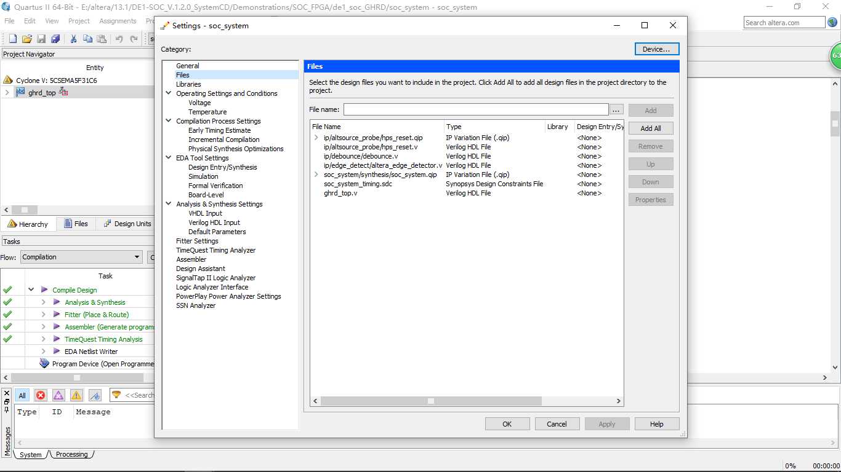
Task: Collapse Analysis & Synthesis Settings category
Action: point(169,204)
